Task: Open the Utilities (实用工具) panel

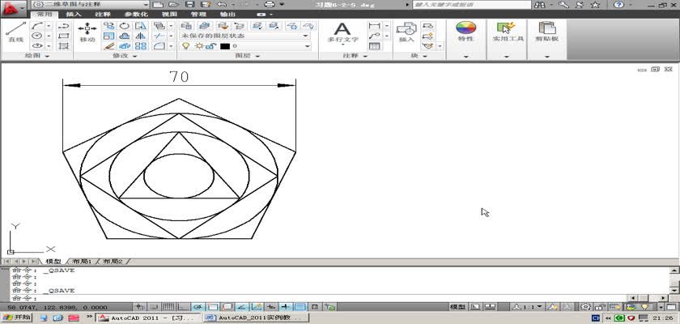Action: click(507, 32)
